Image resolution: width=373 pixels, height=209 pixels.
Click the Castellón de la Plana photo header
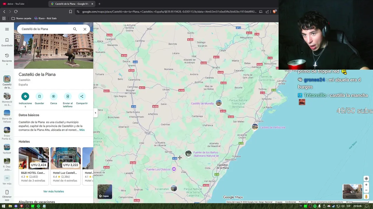point(54,51)
